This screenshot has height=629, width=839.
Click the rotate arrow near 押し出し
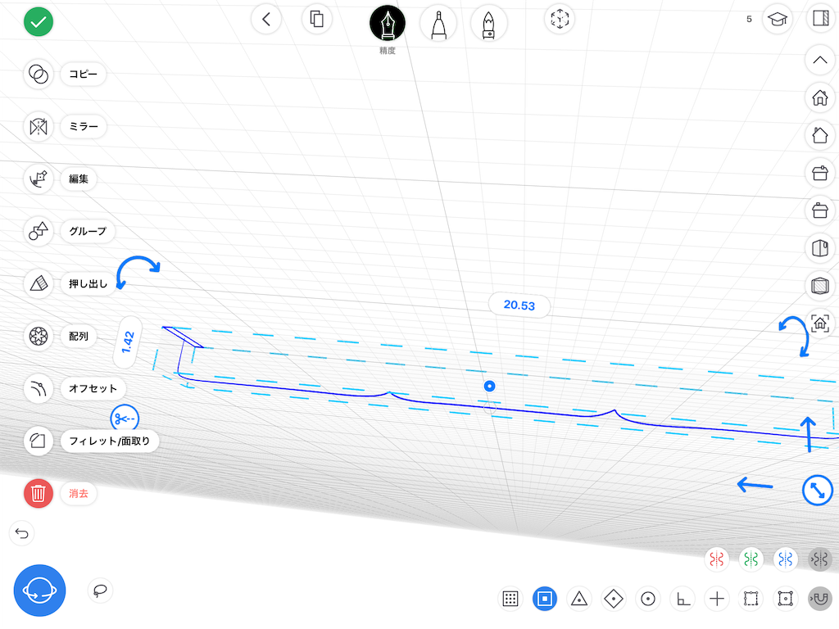[x=138, y=272]
